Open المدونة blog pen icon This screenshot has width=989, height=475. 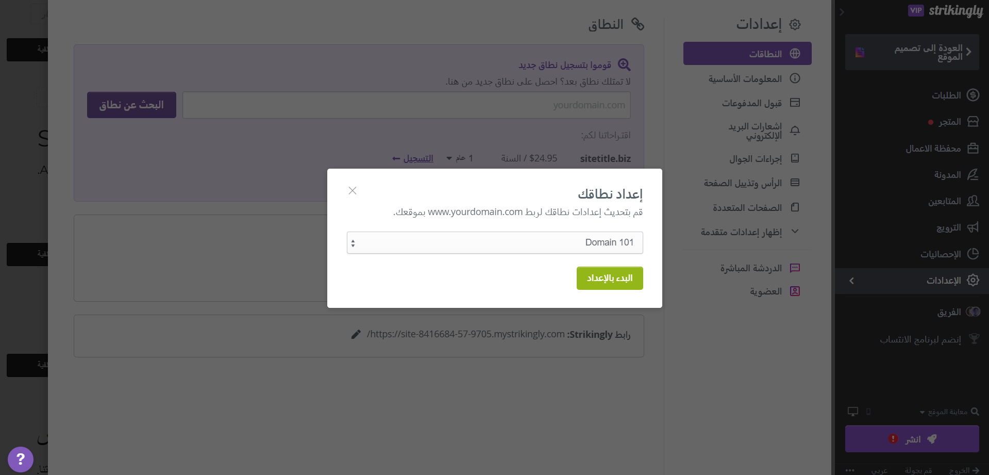coord(973,175)
